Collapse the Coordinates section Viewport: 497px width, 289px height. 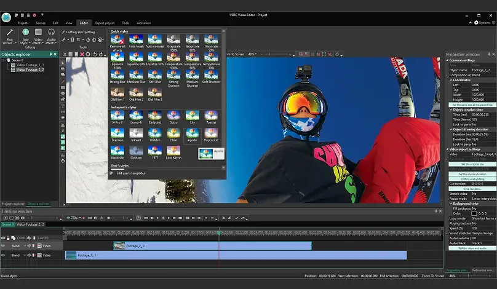coord(451,80)
